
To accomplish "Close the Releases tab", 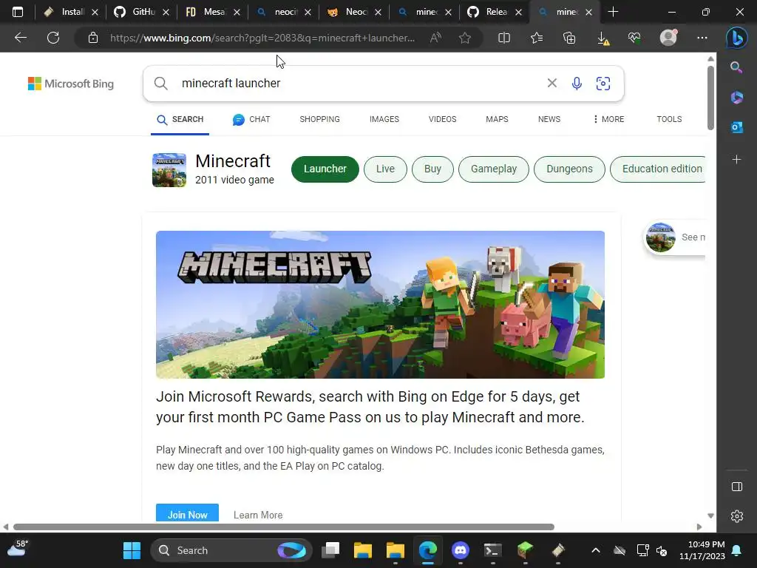I will [518, 12].
